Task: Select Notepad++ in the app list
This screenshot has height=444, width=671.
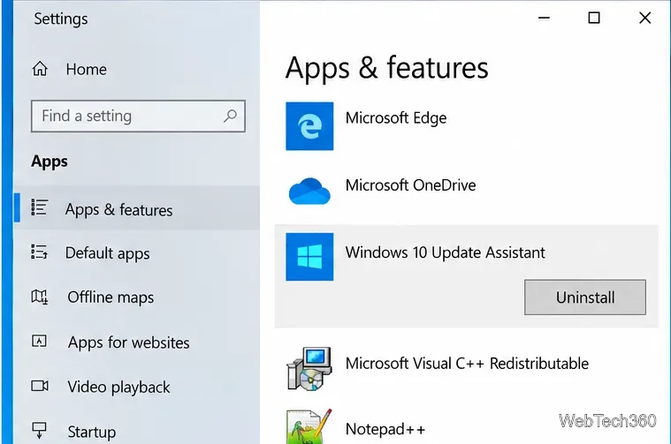Action: pyautogui.click(x=385, y=429)
